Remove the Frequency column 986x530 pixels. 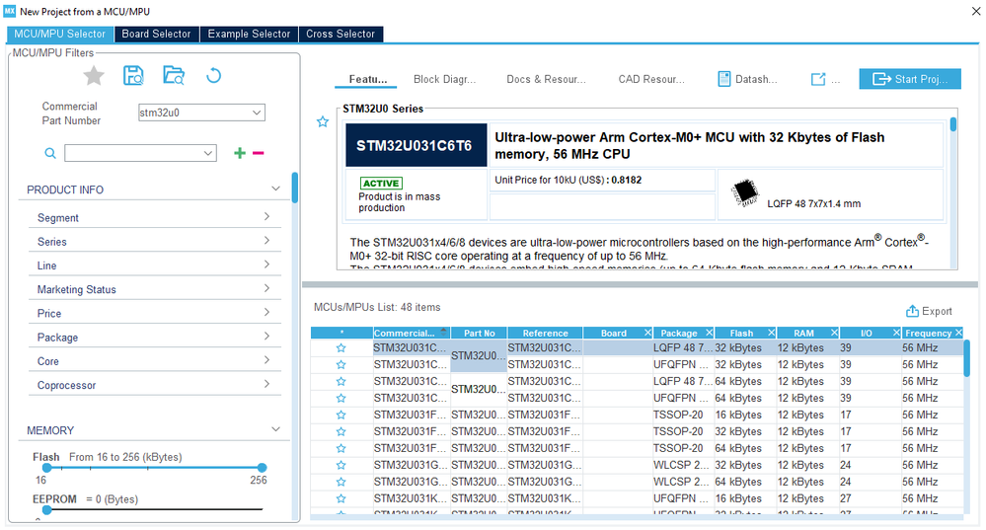[x=958, y=333]
